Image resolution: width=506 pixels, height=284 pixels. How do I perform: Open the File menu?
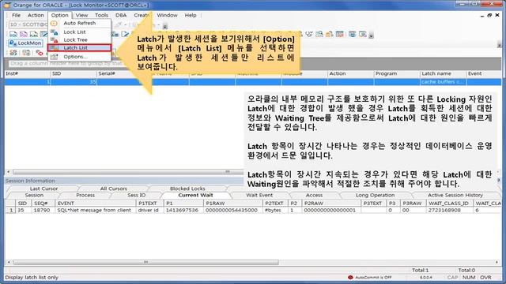click(x=16, y=15)
